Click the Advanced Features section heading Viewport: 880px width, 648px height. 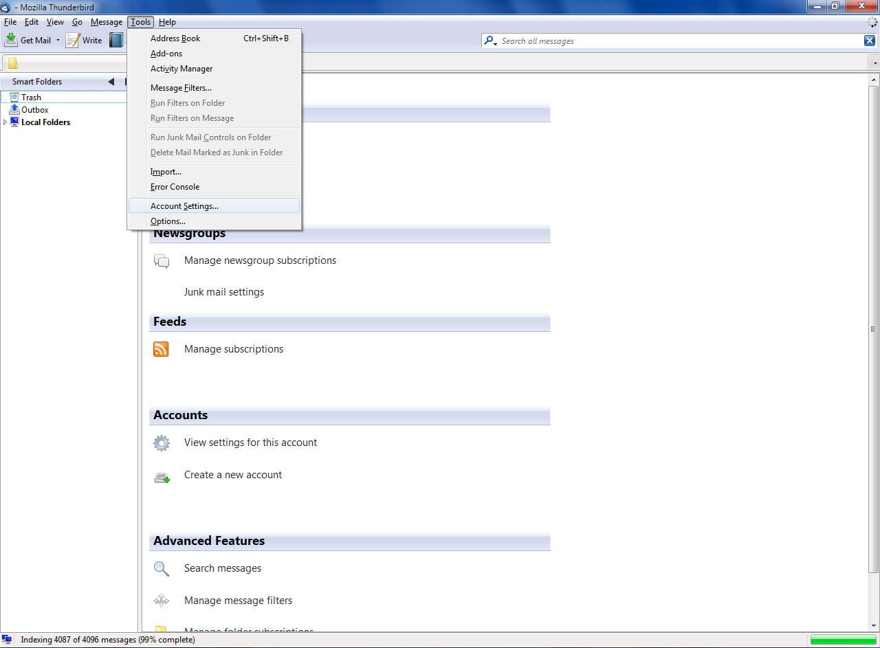[x=209, y=541]
